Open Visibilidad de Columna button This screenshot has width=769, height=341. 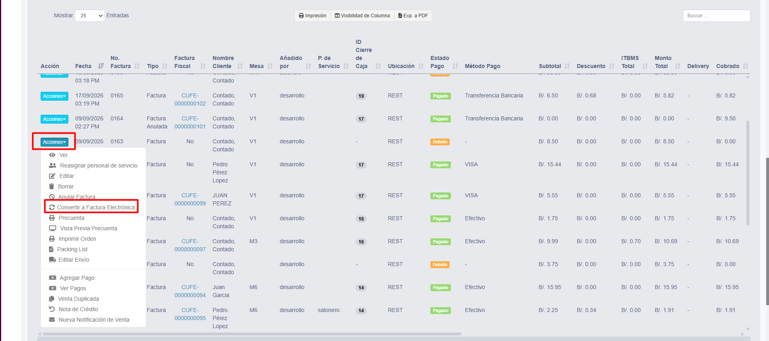point(362,16)
